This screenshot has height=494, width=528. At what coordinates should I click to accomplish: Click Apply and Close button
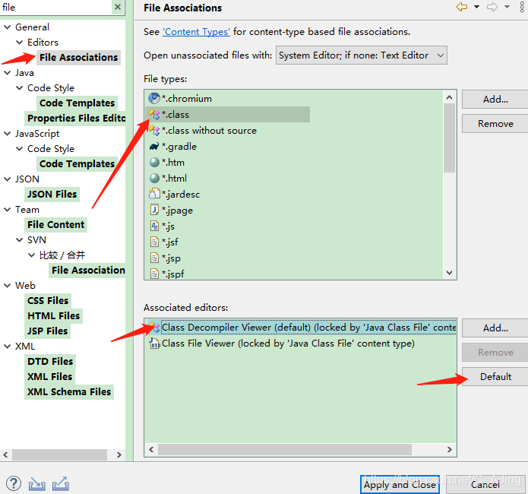pyautogui.click(x=400, y=485)
